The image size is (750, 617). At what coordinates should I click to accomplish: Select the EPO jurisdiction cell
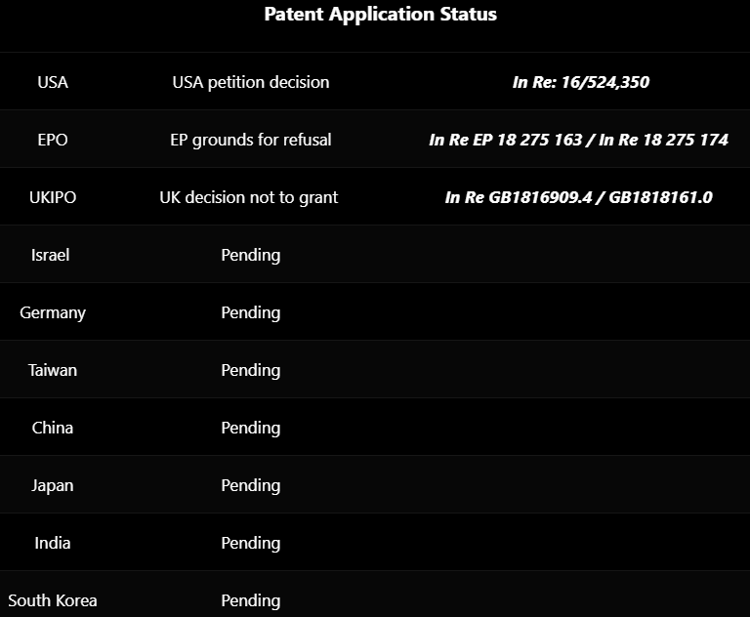pyautogui.click(x=53, y=140)
